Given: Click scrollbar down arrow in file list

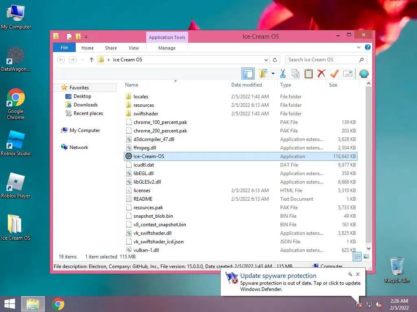Looking at the screenshot, I should (x=369, y=249).
